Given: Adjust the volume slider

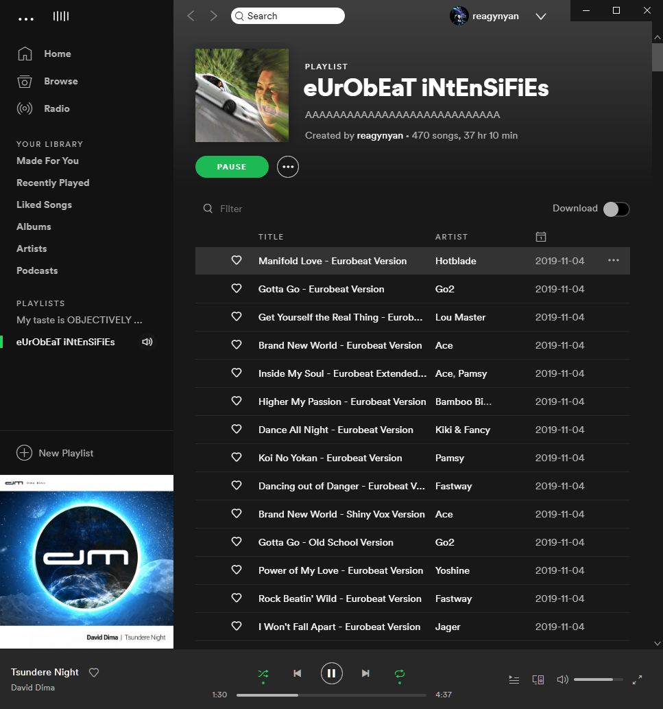Looking at the screenshot, I should tap(599, 679).
